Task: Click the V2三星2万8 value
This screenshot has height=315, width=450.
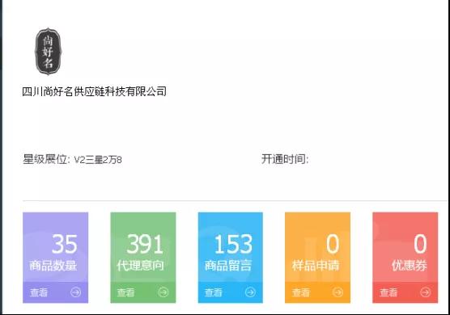Action: 98,160
